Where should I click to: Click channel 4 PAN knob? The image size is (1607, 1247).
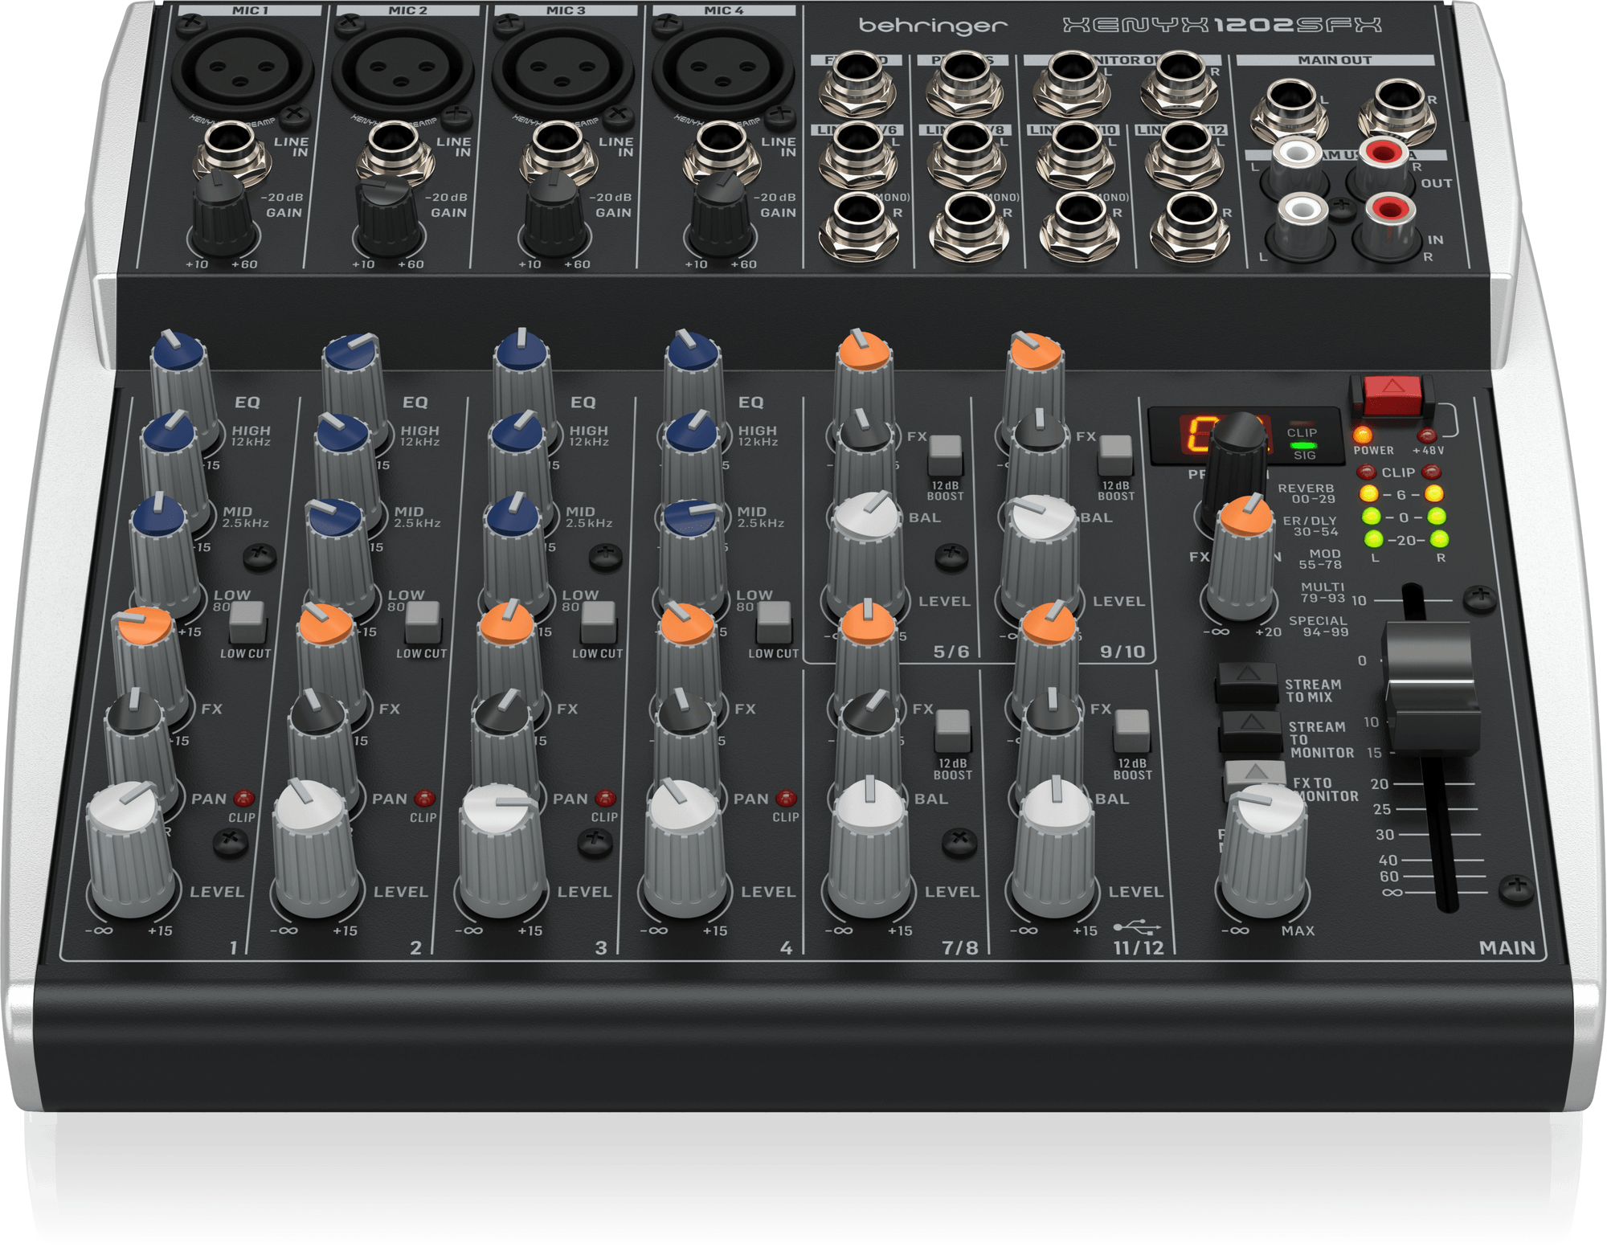pyautogui.click(x=685, y=751)
